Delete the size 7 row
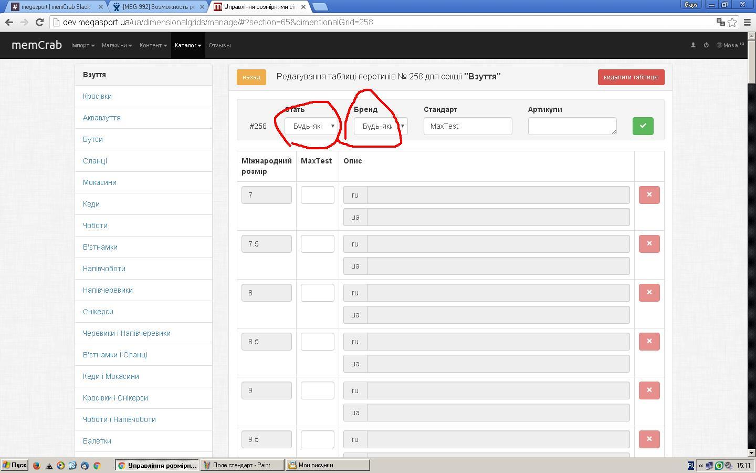 pyautogui.click(x=649, y=195)
